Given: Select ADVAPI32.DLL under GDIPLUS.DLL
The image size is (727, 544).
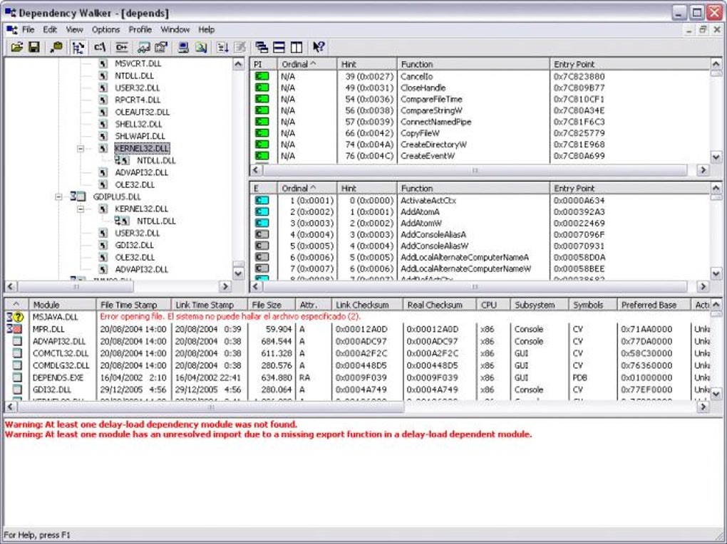Looking at the screenshot, I should coord(141,269).
